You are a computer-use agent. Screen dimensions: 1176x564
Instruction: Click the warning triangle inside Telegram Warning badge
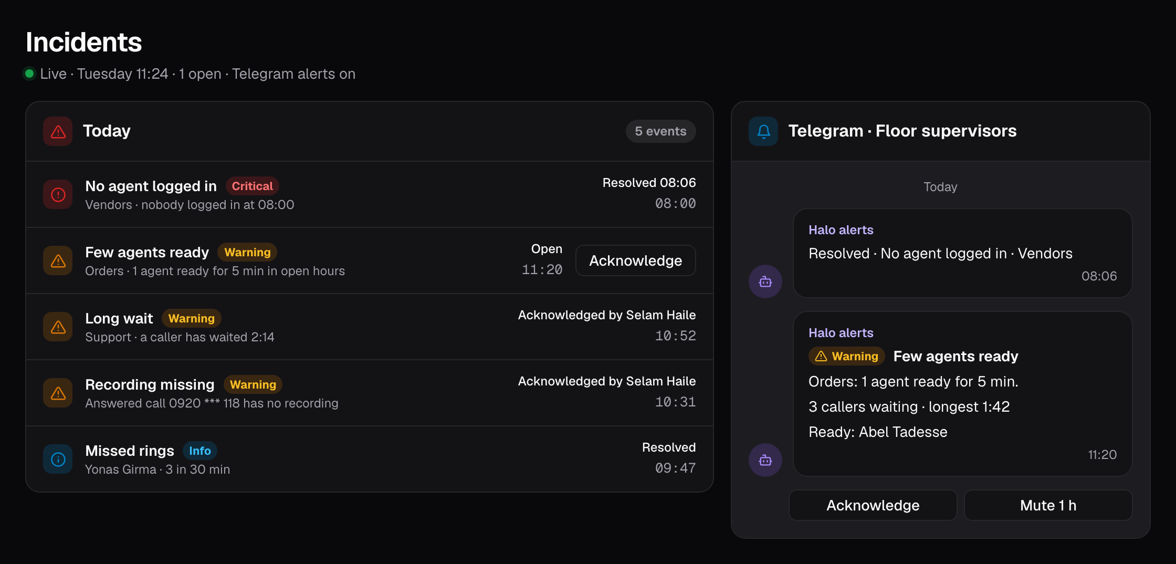(x=821, y=357)
